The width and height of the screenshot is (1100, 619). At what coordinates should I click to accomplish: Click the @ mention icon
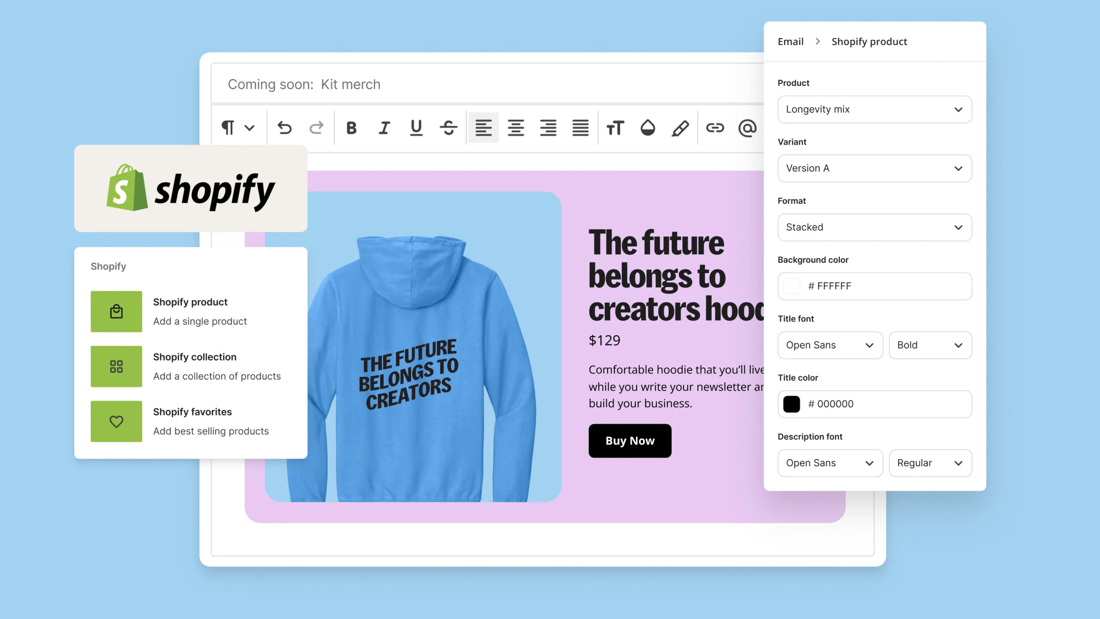pyautogui.click(x=748, y=127)
